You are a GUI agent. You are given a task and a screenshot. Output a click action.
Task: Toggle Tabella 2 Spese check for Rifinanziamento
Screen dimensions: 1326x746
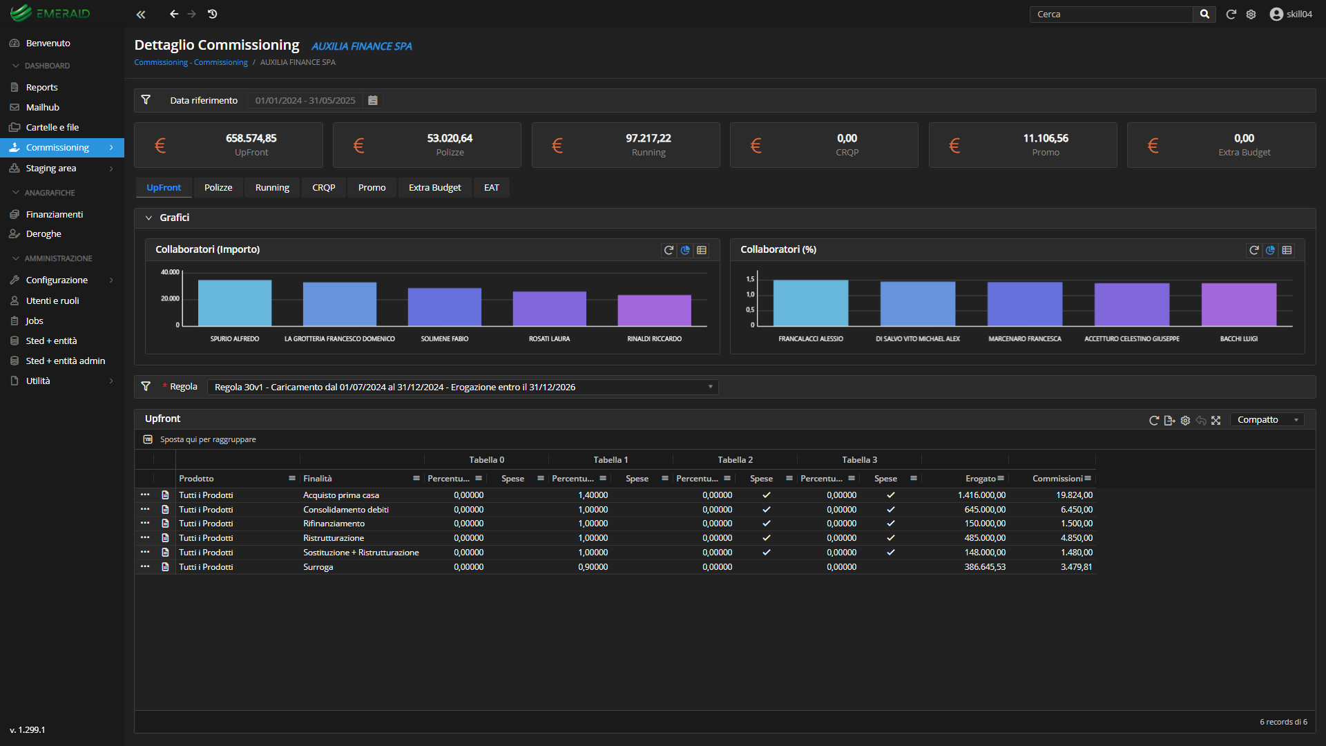tap(767, 523)
